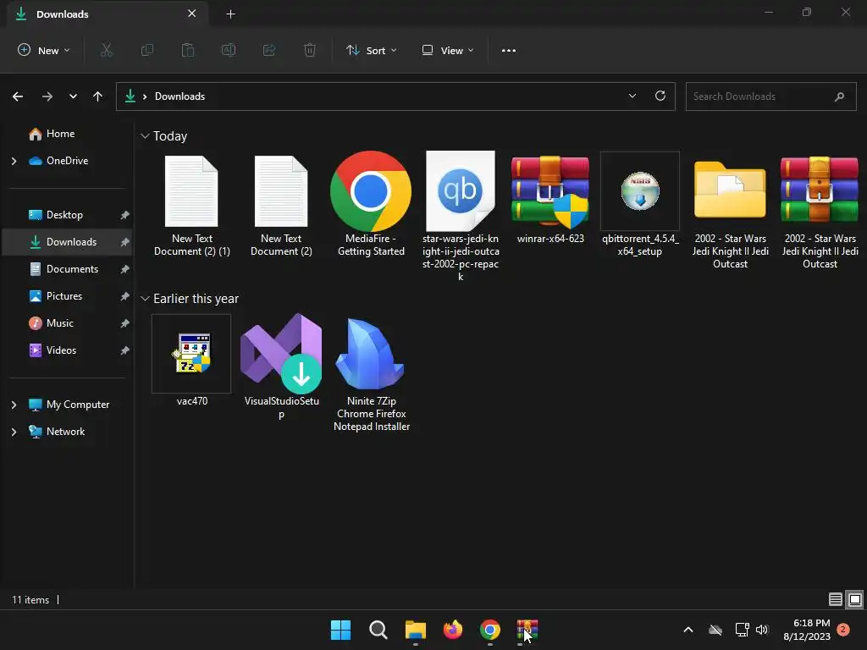Go forward with the right arrow
867x650 pixels.
point(47,96)
